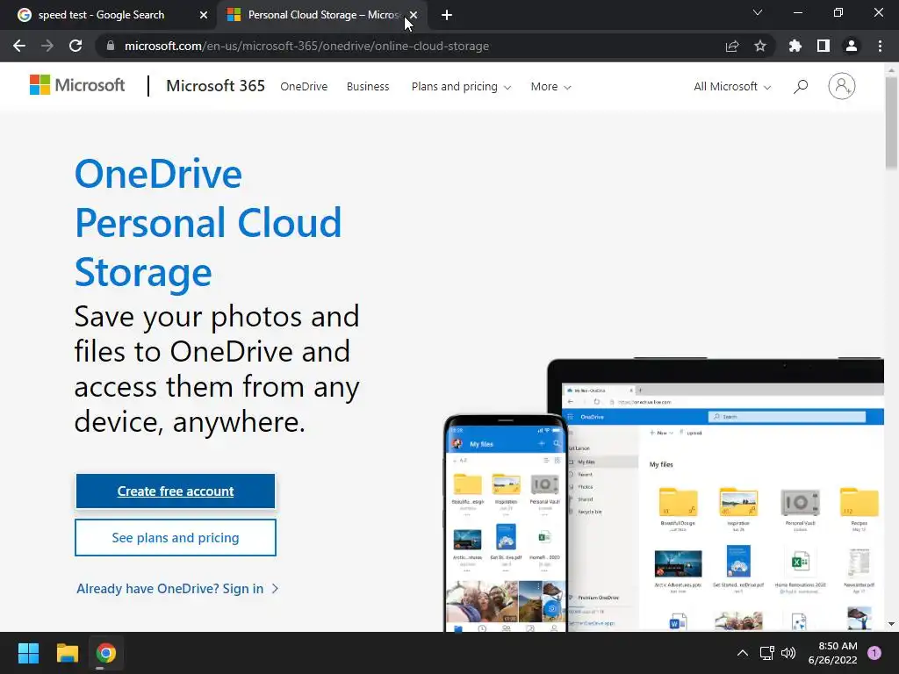899x674 pixels.
Task: Open the OneDrive nav item
Action: [304, 87]
